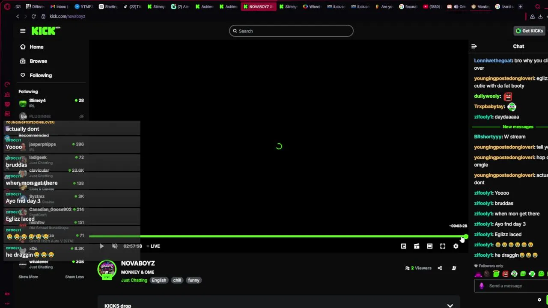548x308 pixels.
Task: Open Home in the sidebar
Action: point(32,47)
